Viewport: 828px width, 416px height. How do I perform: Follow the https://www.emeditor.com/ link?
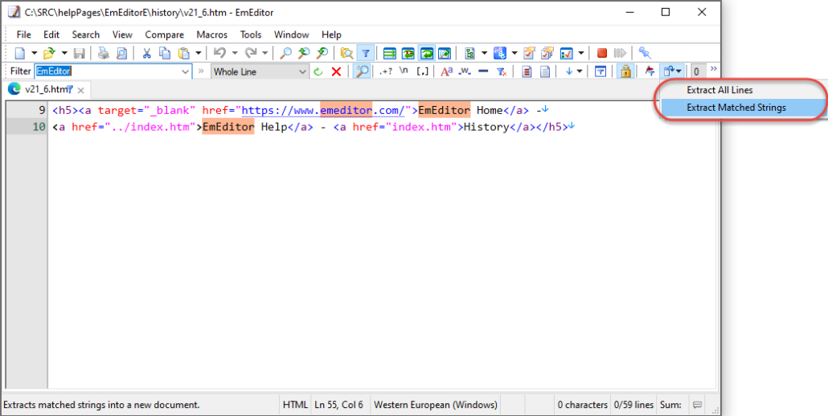pos(323,110)
